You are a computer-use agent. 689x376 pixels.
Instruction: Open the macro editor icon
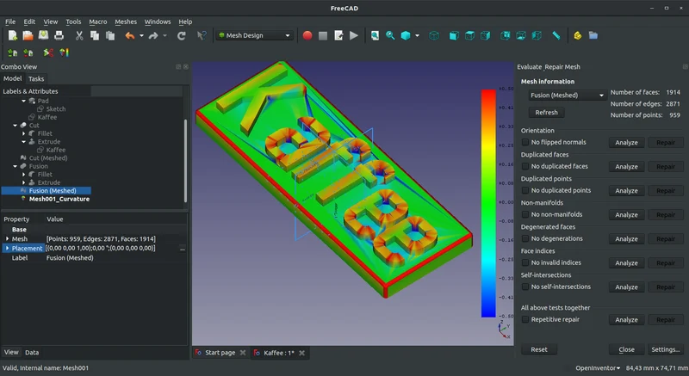(x=338, y=35)
